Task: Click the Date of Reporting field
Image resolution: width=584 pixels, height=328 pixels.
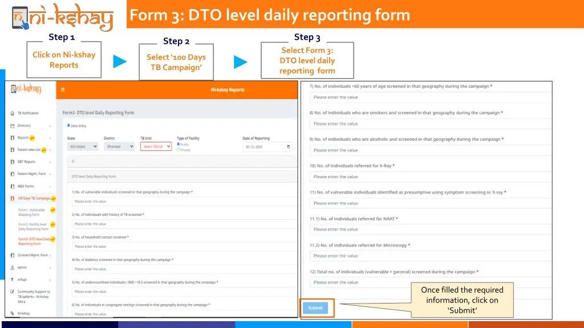Action: coord(267,146)
